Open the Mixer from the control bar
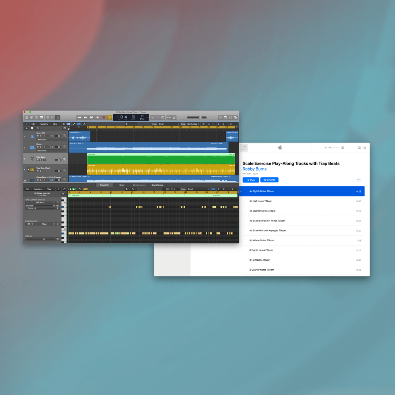 pos(53,117)
